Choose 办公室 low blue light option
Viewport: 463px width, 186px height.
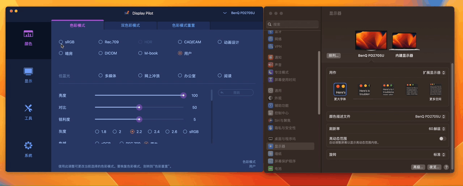180,76
